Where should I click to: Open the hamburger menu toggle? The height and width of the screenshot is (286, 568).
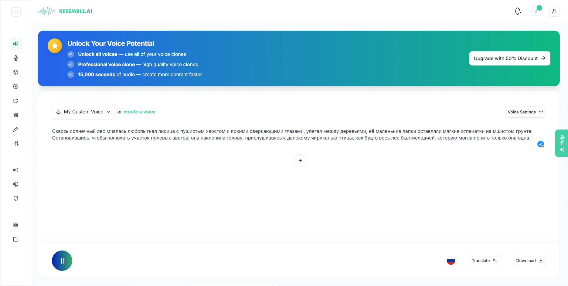click(x=16, y=12)
